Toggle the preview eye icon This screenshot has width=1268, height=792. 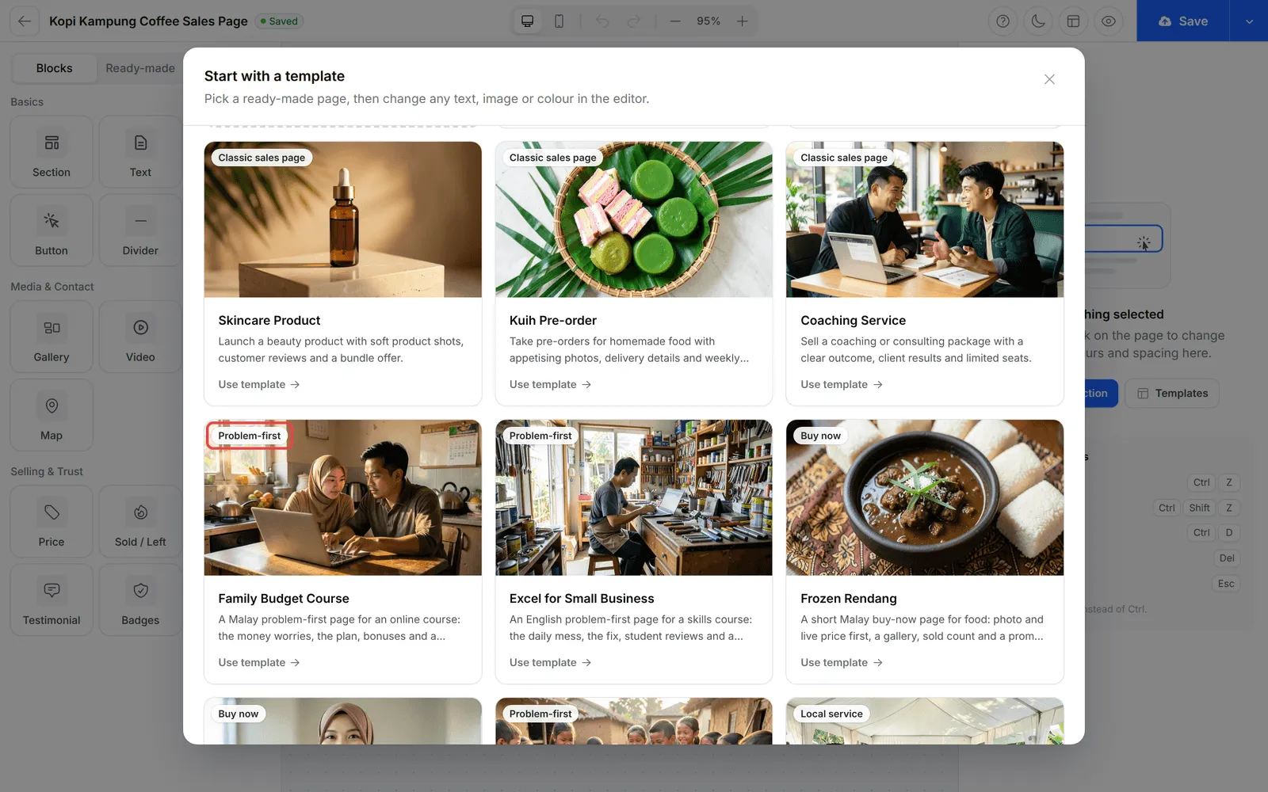(1109, 21)
